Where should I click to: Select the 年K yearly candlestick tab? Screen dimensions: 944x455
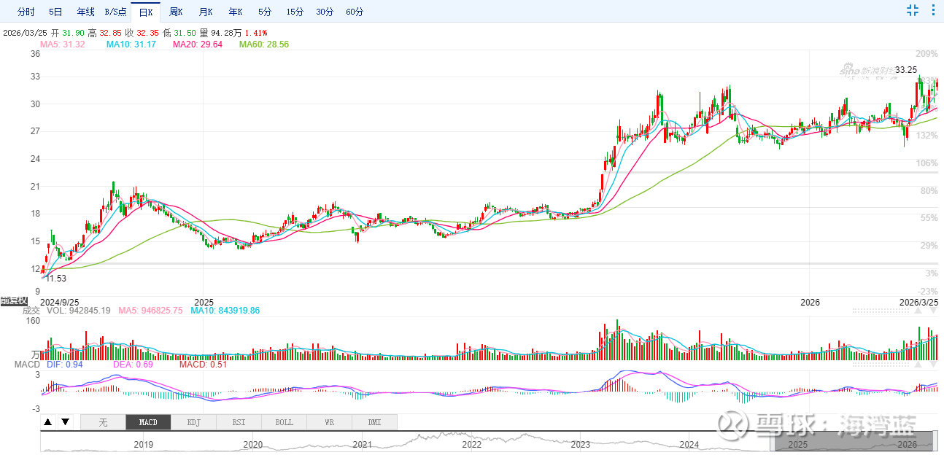(235, 12)
